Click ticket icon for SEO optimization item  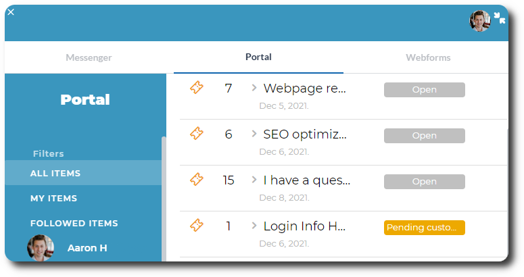tap(197, 134)
